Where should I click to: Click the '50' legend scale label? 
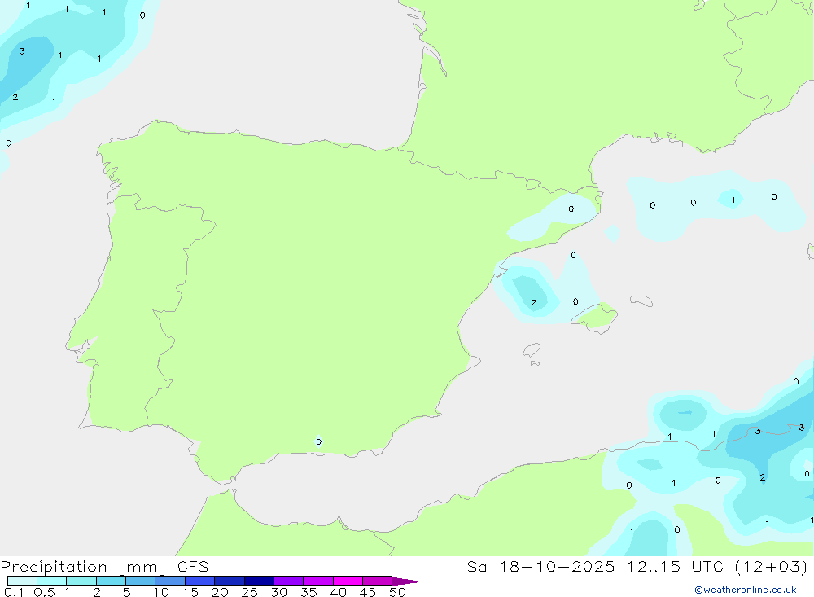point(398,592)
